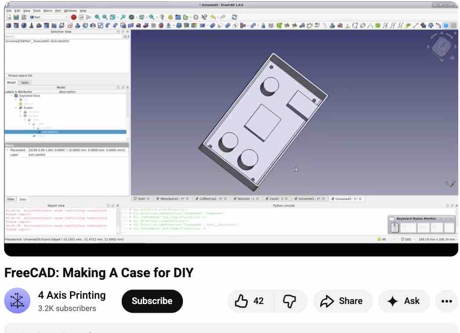Open the File menu
The image size is (460, 333).
(9, 11)
